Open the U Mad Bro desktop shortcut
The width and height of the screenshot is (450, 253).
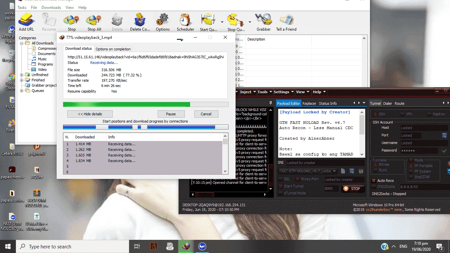coord(37,221)
